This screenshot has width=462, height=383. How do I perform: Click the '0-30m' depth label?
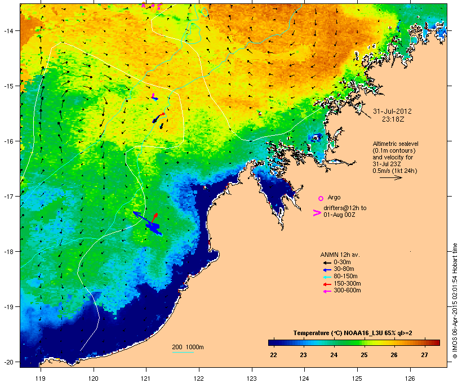click(342, 262)
